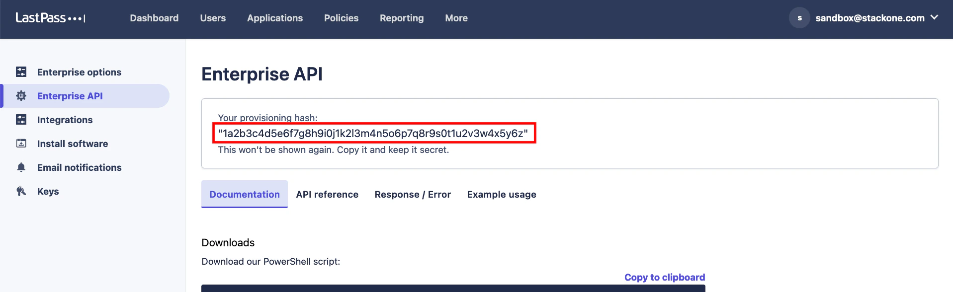
Task: Click the Install software download icon
Action: point(21,143)
